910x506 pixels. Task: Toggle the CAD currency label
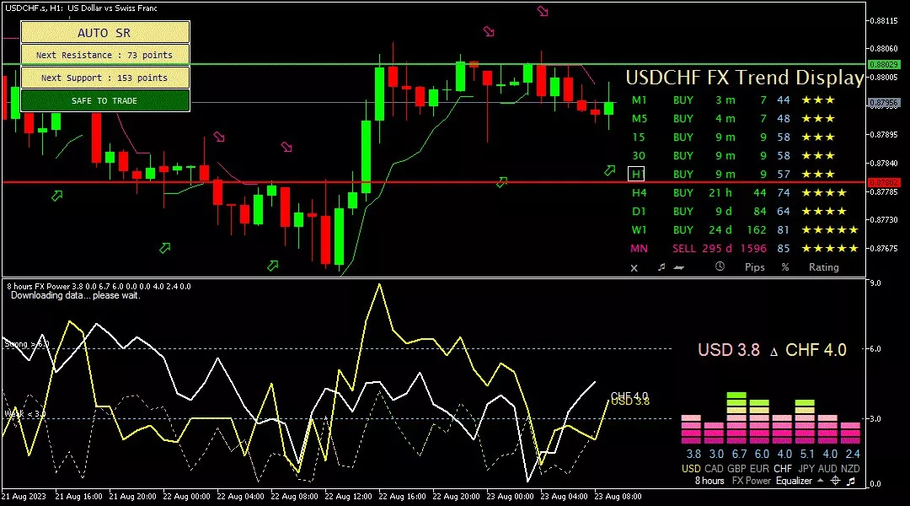[x=714, y=468]
